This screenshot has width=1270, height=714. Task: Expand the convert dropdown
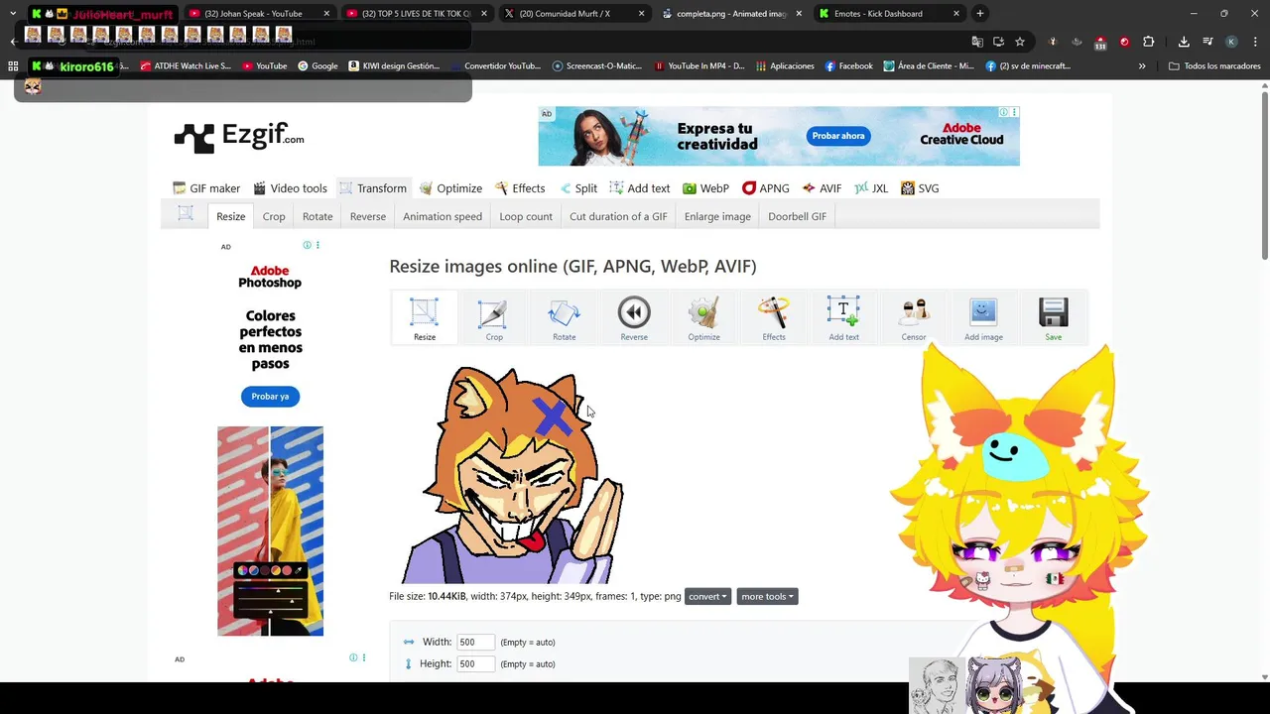coord(707,596)
